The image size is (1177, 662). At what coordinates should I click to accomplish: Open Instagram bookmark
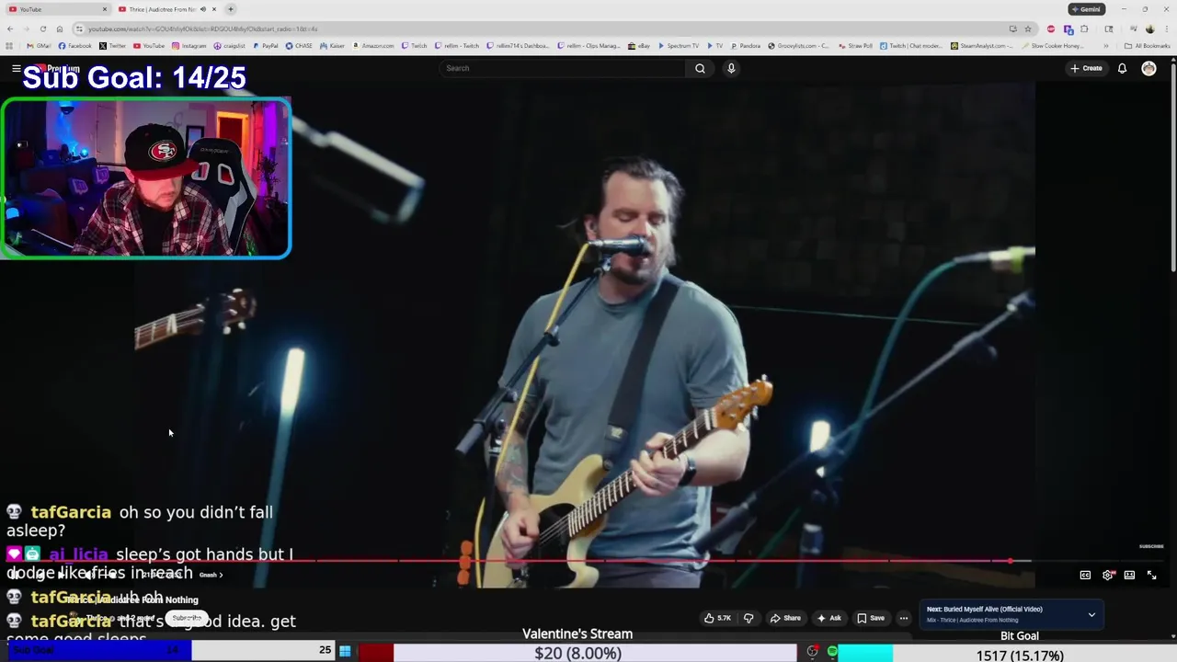[x=189, y=45]
